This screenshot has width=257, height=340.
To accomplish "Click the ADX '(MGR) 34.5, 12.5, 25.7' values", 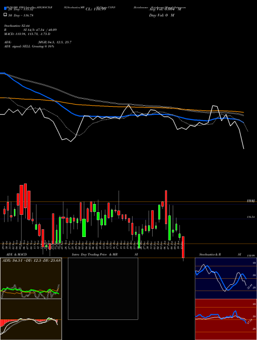I will click(x=54, y=42).
